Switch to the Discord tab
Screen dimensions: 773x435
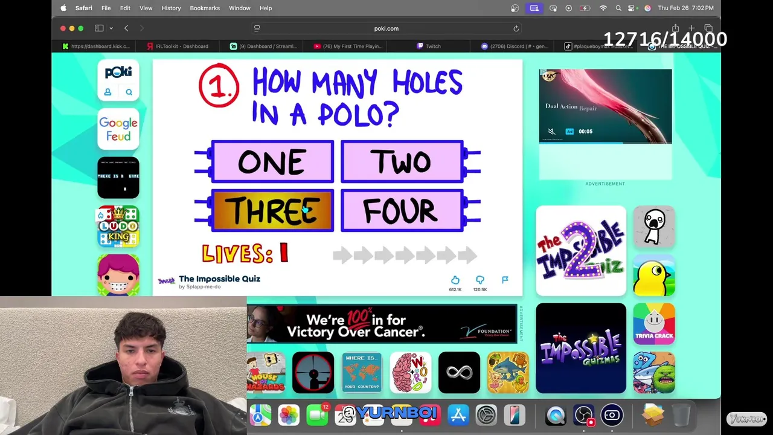(x=515, y=46)
